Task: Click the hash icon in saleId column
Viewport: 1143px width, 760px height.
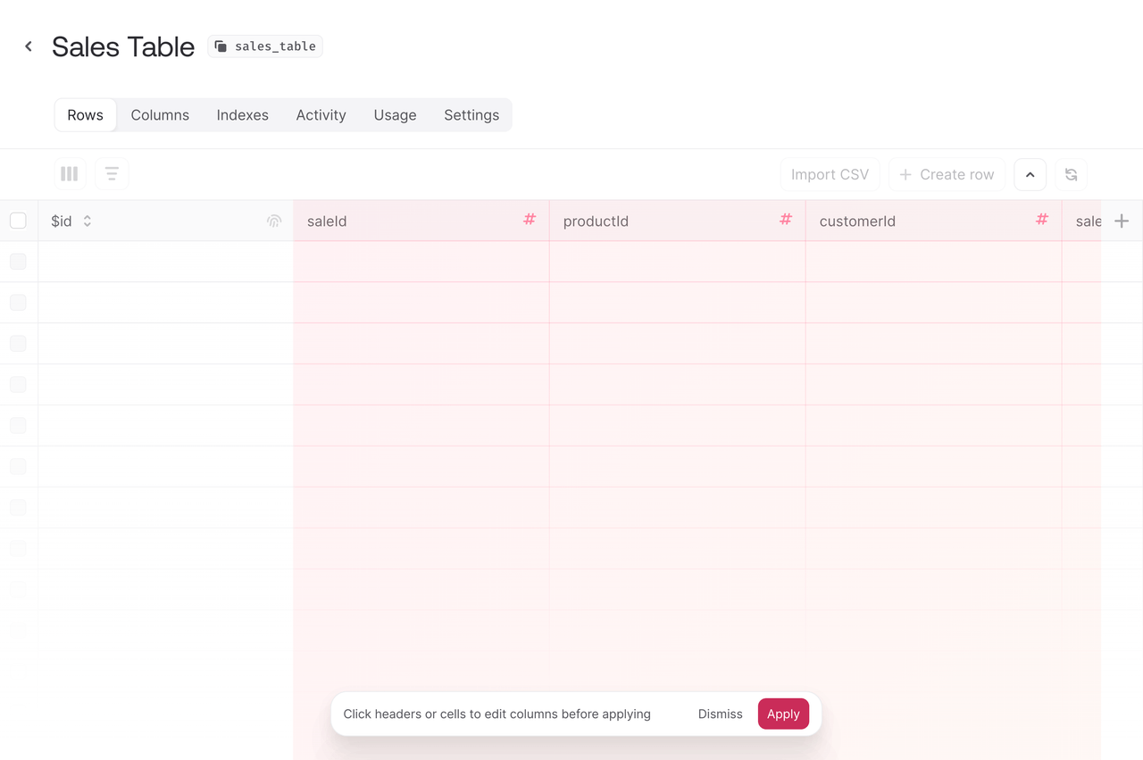Action: click(530, 220)
